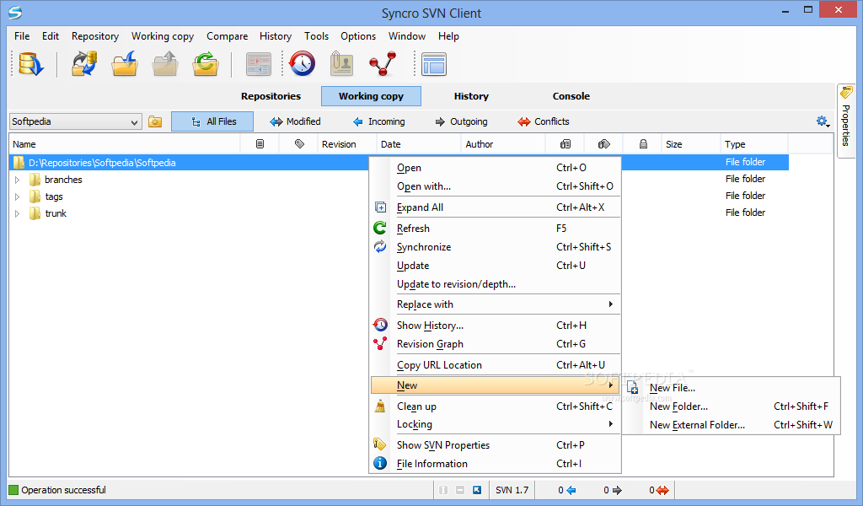Click the Update working copy toolbar icon
This screenshot has width=863, height=506.
(x=125, y=64)
